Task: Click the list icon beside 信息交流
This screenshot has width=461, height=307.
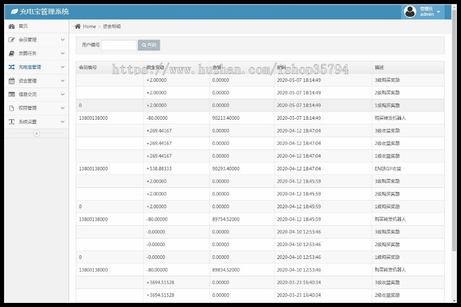Action: pyautogui.click(x=12, y=95)
